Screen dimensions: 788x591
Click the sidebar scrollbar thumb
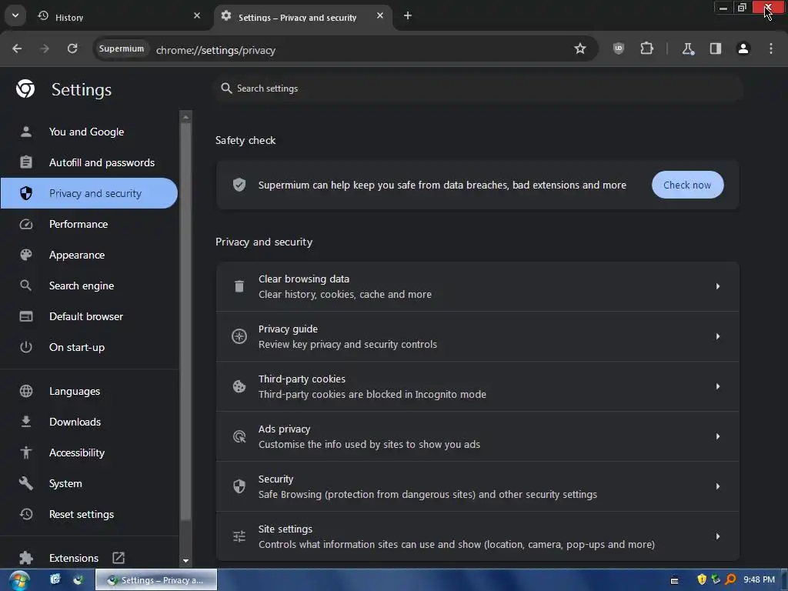pyautogui.click(x=185, y=322)
